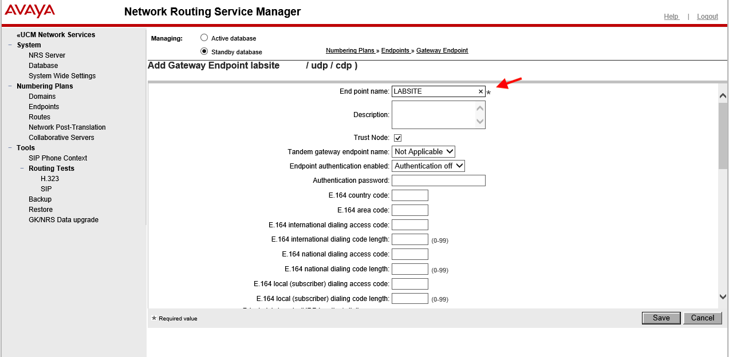This screenshot has width=729, height=357.
Task: Click E.164 international dialing code length field
Action: [x=410, y=239]
